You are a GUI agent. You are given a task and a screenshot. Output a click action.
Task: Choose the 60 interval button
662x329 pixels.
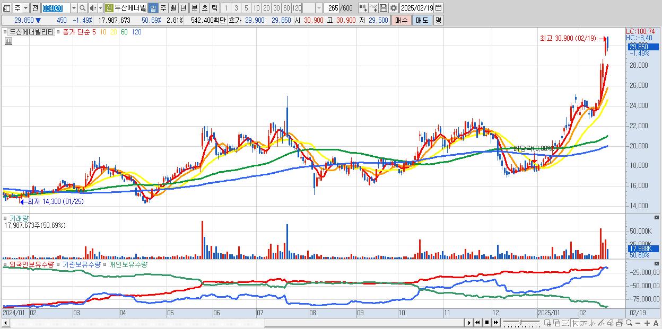click(x=286, y=8)
